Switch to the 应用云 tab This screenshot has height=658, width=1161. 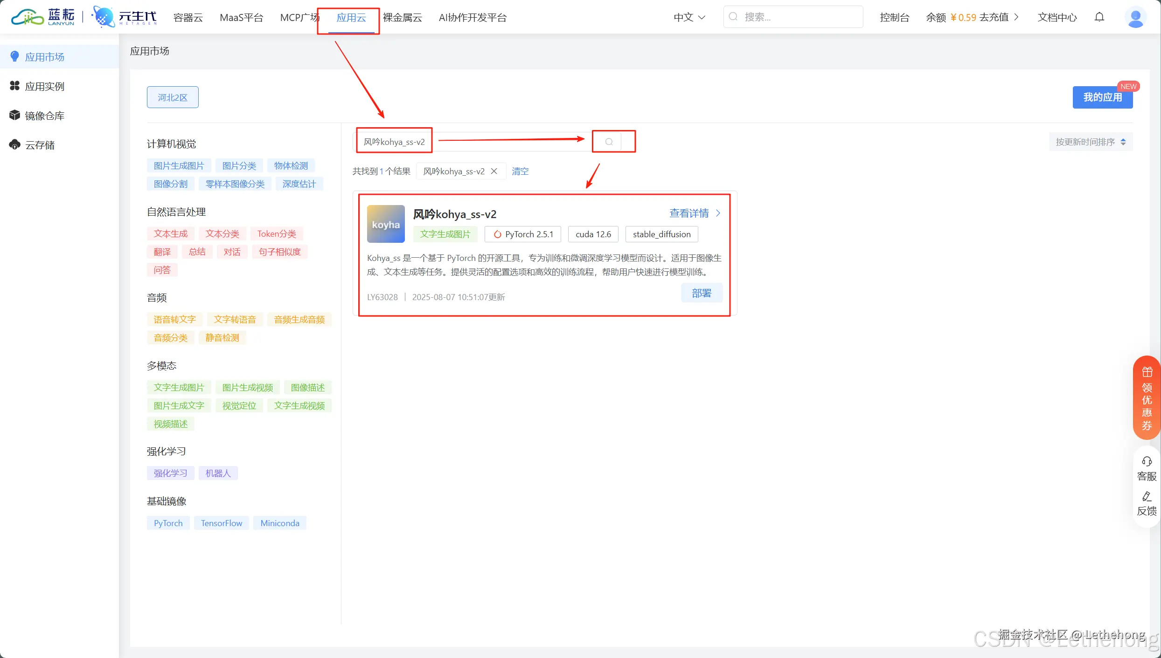click(x=351, y=17)
